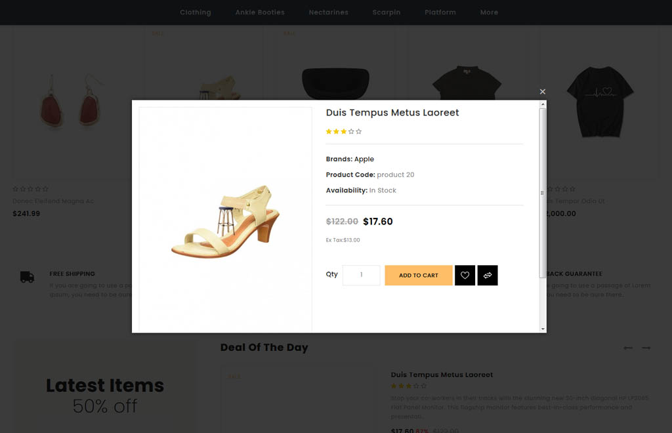The width and height of the screenshot is (672, 433).
Task: Open the Clothing menu item
Action: [x=196, y=12]
